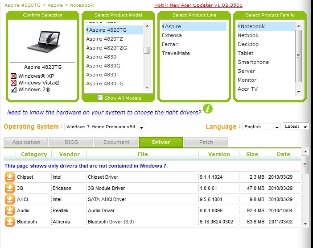Click the Product Family list scroll thumb

[x=298, y=56]
